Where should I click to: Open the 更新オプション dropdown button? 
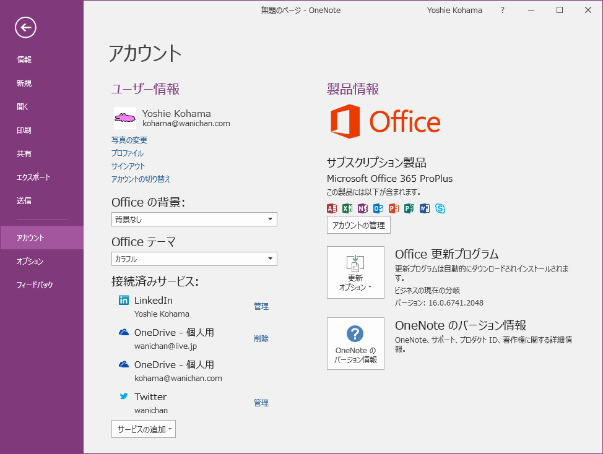(x=355, y=272)
